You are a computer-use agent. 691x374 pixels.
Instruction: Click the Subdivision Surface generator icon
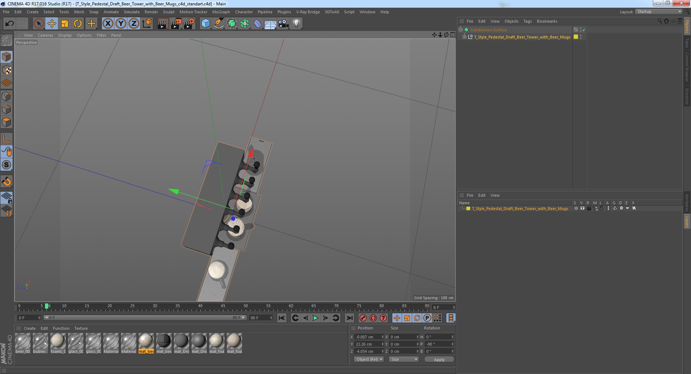(232, 24)
